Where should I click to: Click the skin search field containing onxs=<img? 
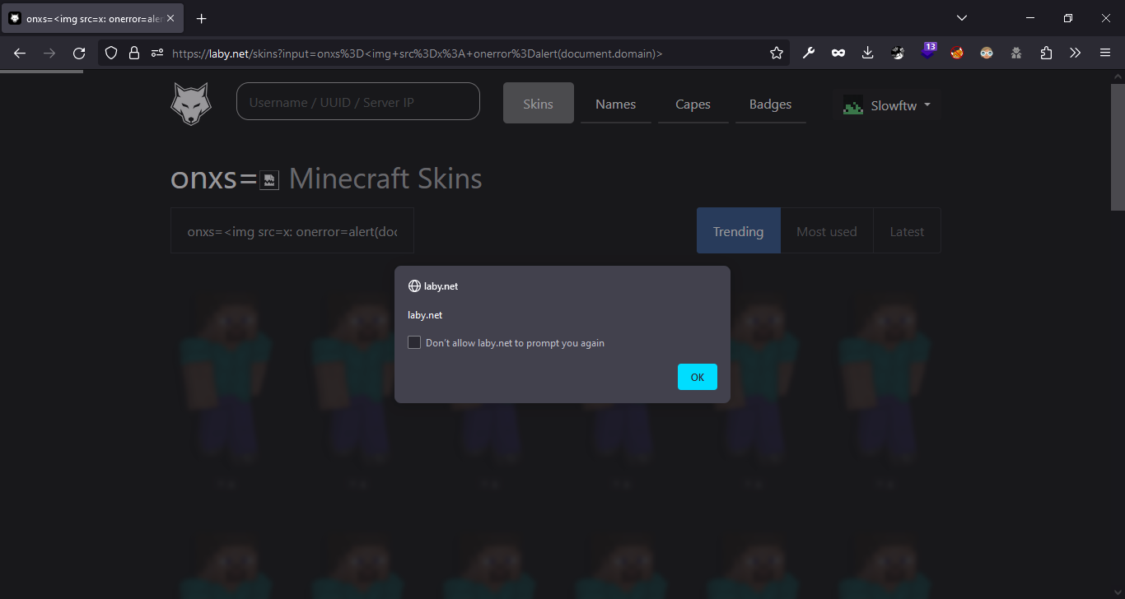click(x=292, y=230)
